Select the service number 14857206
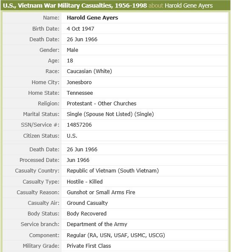231x252 pixels. coord(79,125)
